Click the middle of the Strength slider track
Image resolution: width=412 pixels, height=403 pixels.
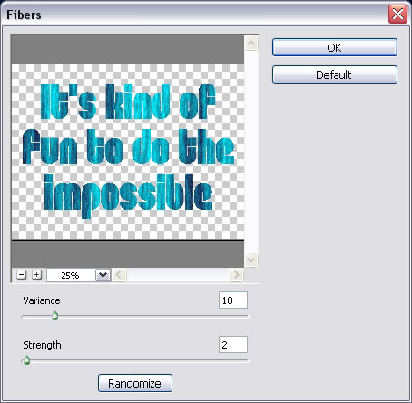click(135, 360)
